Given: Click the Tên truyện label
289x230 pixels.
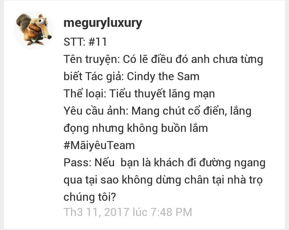Looking at the screenshot, I should coord(92,59).
